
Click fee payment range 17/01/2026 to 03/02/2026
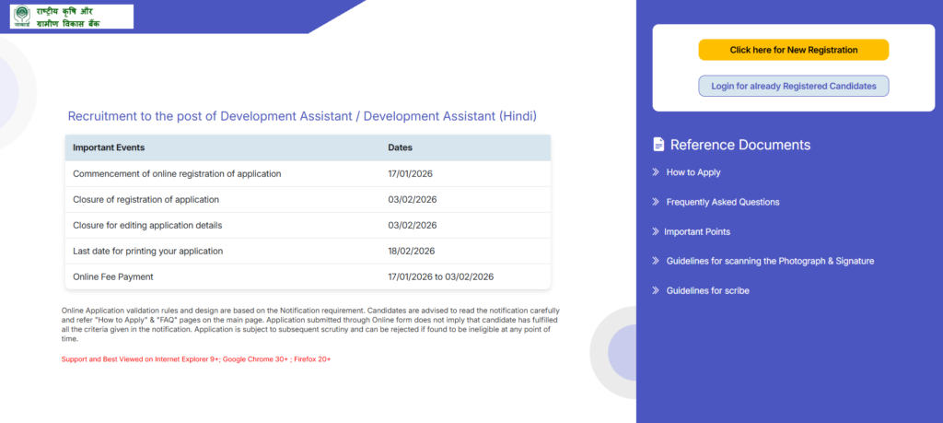tap(441, 276)
